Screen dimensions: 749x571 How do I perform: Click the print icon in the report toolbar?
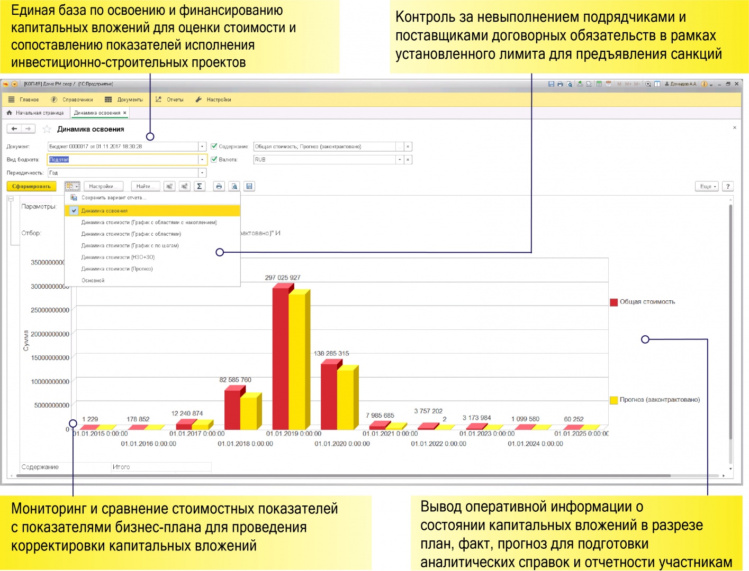(x=219, y=186)
